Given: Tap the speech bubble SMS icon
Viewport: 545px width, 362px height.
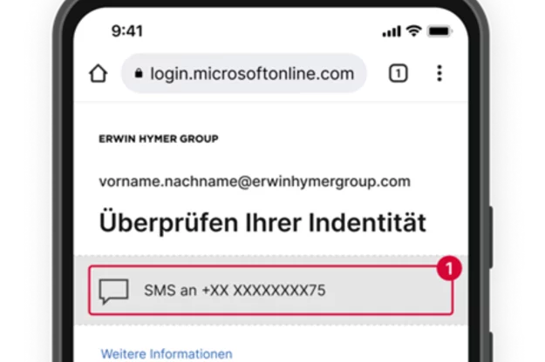Looking at the screenshot, I should click(113, 292).
